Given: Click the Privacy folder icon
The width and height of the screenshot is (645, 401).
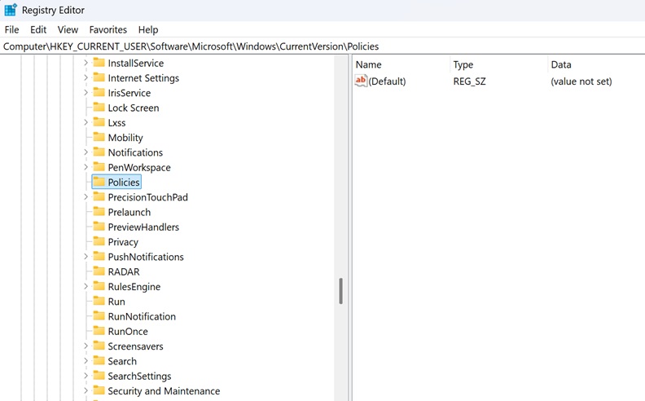Looking at the screenshot, I should [x=99, y=242].
